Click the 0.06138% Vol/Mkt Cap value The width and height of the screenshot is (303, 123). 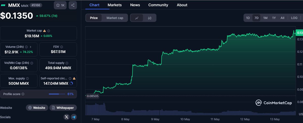(19, 68)
